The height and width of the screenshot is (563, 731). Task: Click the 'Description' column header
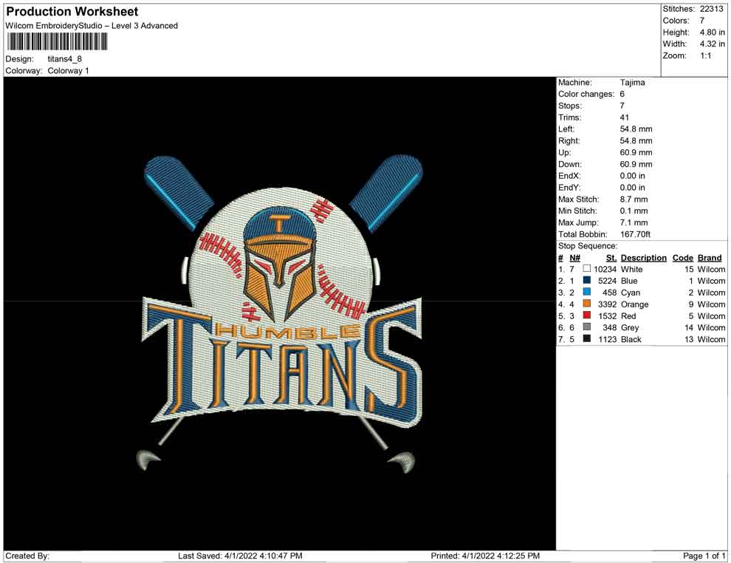pos(644,258)
